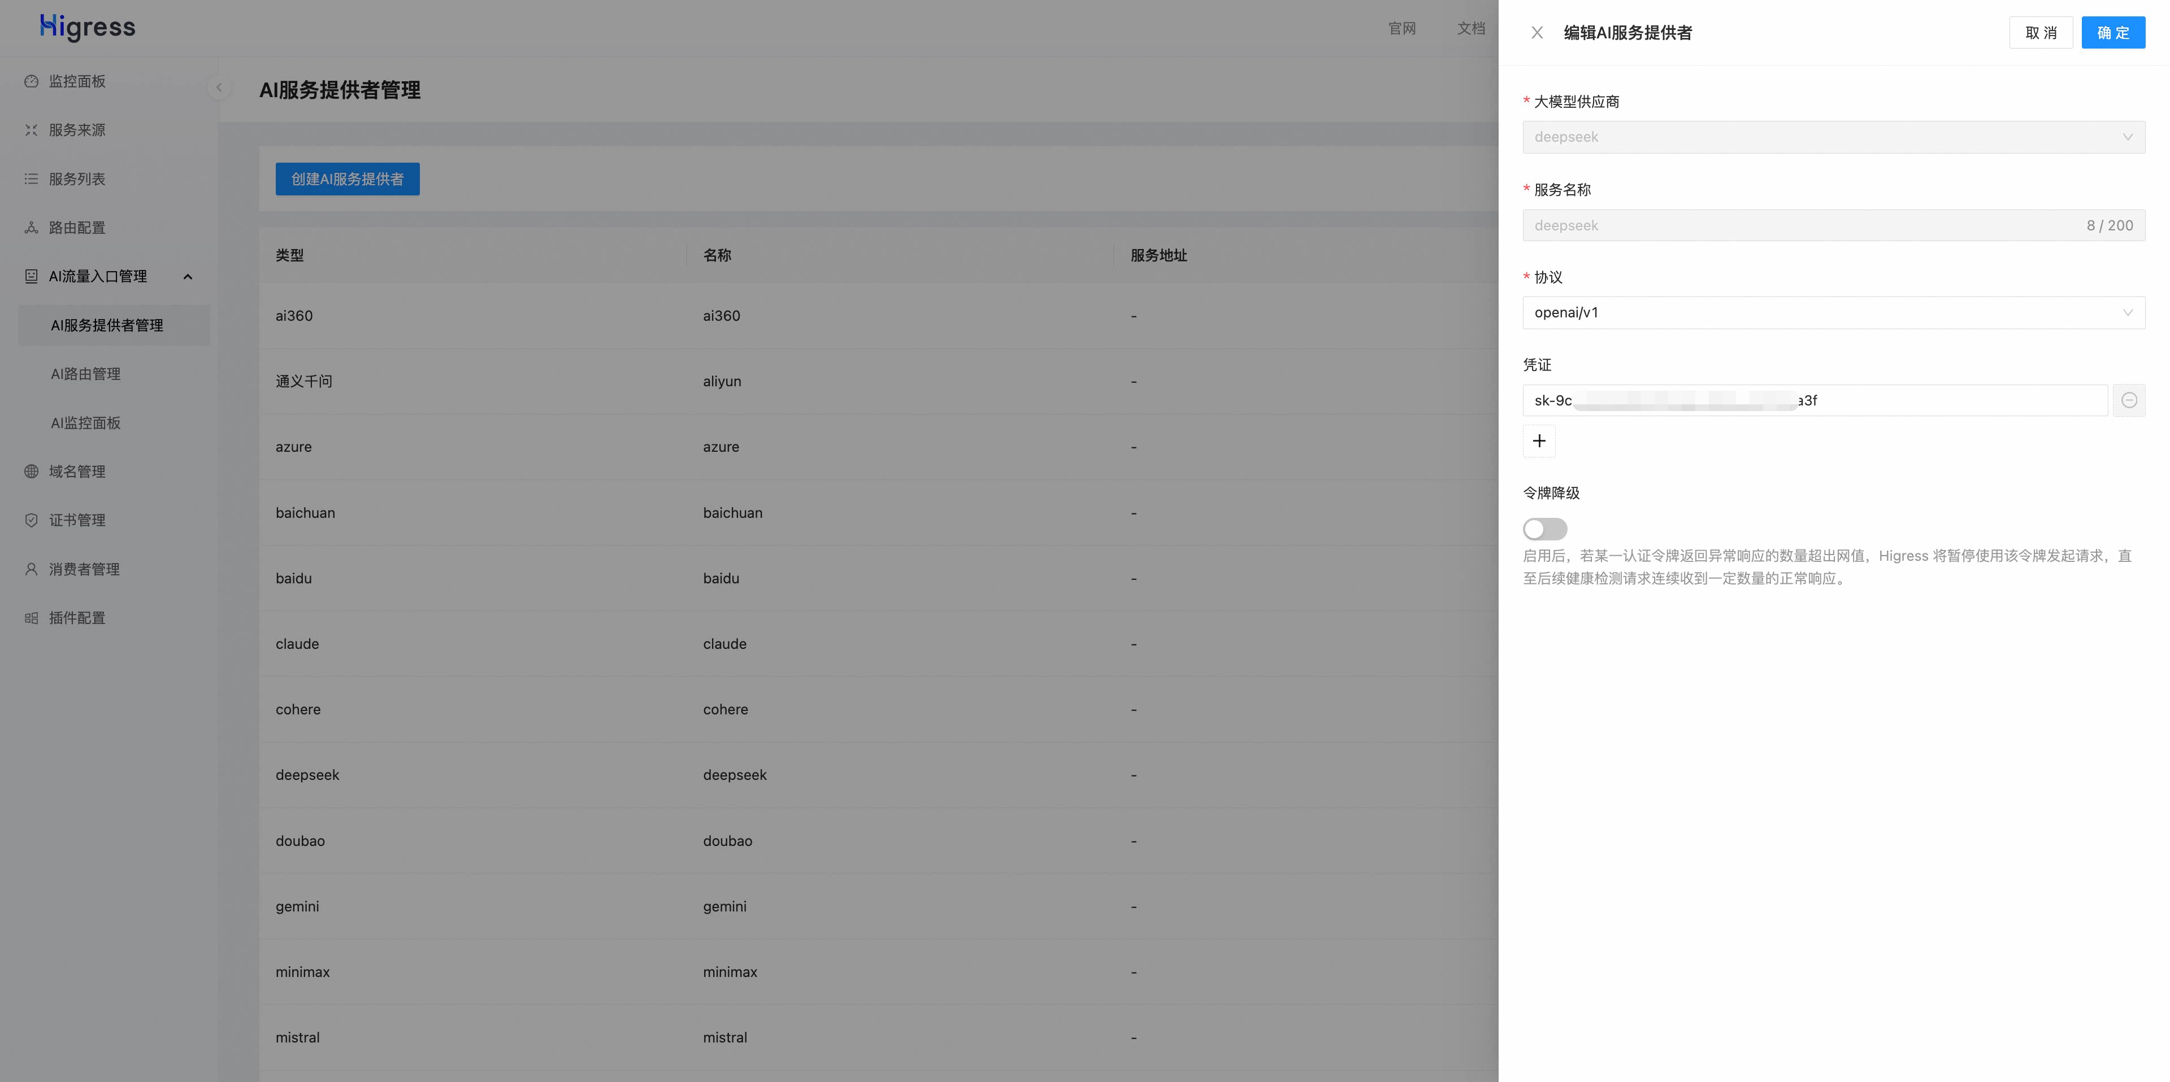
Task: Click the 服务来源 sidebar icon
Action: tap(31, 130)
